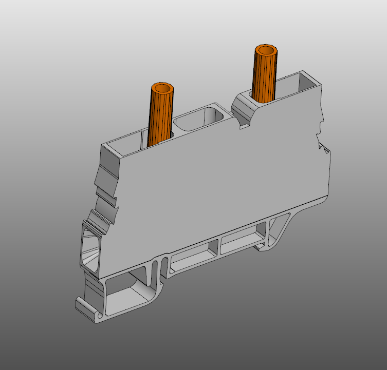The image size is (387, 370).
Task: Pick the rounded oval slot on housing top
Action: click(199, 119)
